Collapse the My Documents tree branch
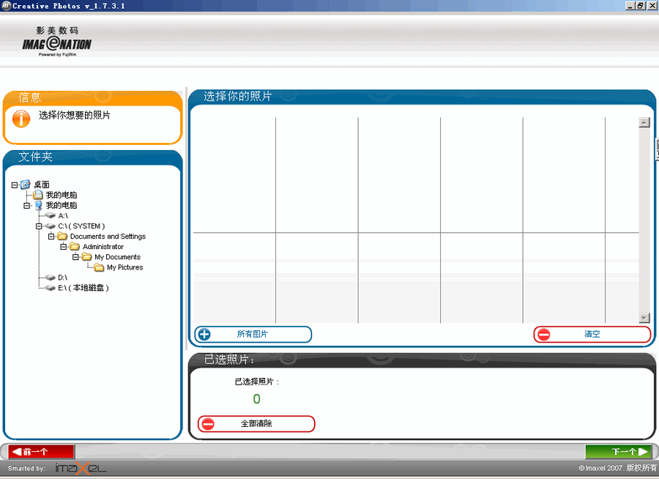Viewport: 659px width, 479px height. click(75, 257)
